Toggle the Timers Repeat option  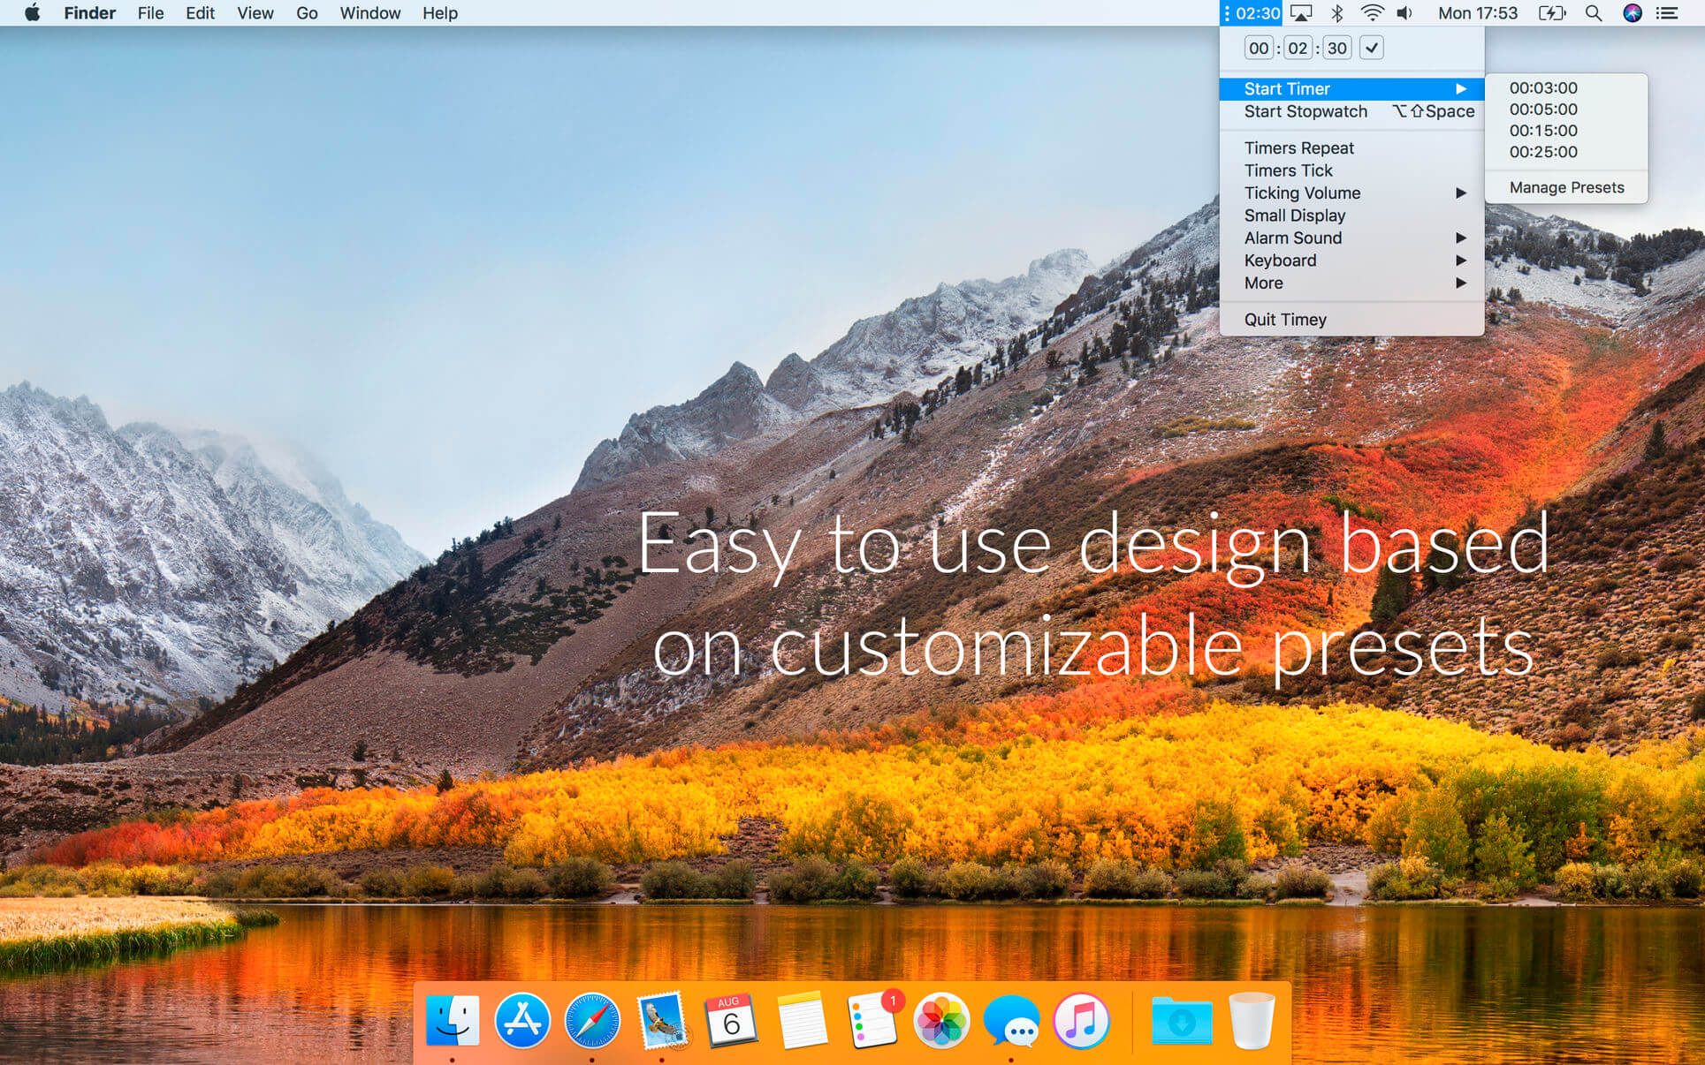pos(1298,147)
